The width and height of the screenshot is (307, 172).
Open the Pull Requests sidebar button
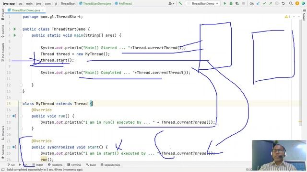(x=3, y=52)
